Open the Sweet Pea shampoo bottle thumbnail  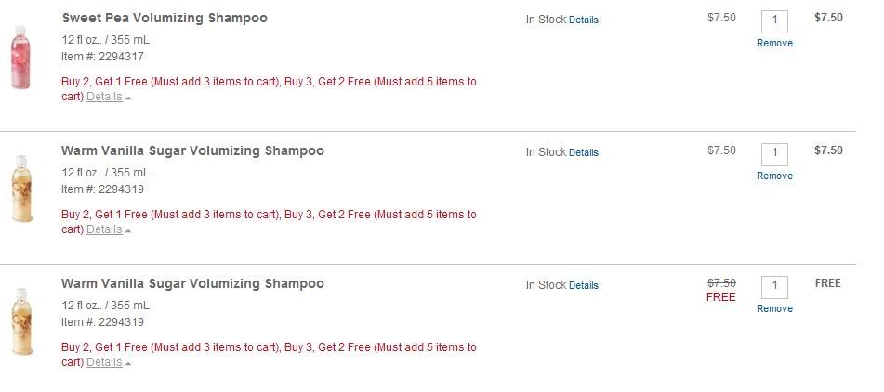[x=20, y=57]
